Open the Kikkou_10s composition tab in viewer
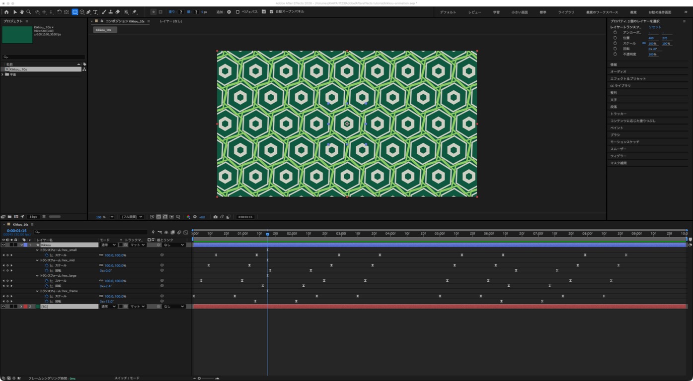 (125, 21)
